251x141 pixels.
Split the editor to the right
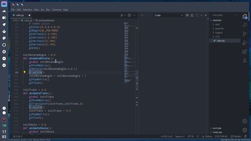click(129, 15)
